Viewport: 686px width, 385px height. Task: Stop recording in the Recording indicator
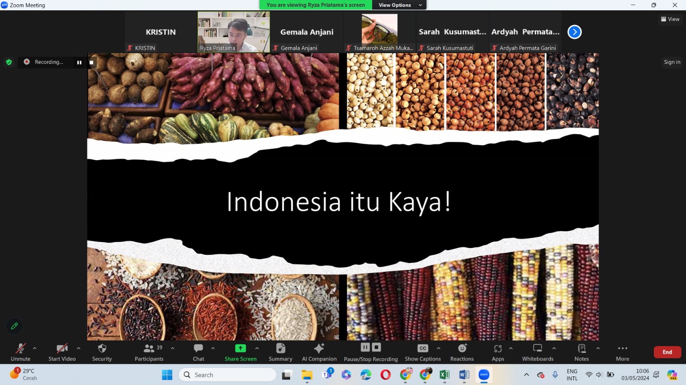tap(91, 63)
